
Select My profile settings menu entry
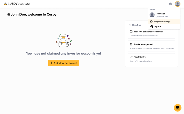164,22
